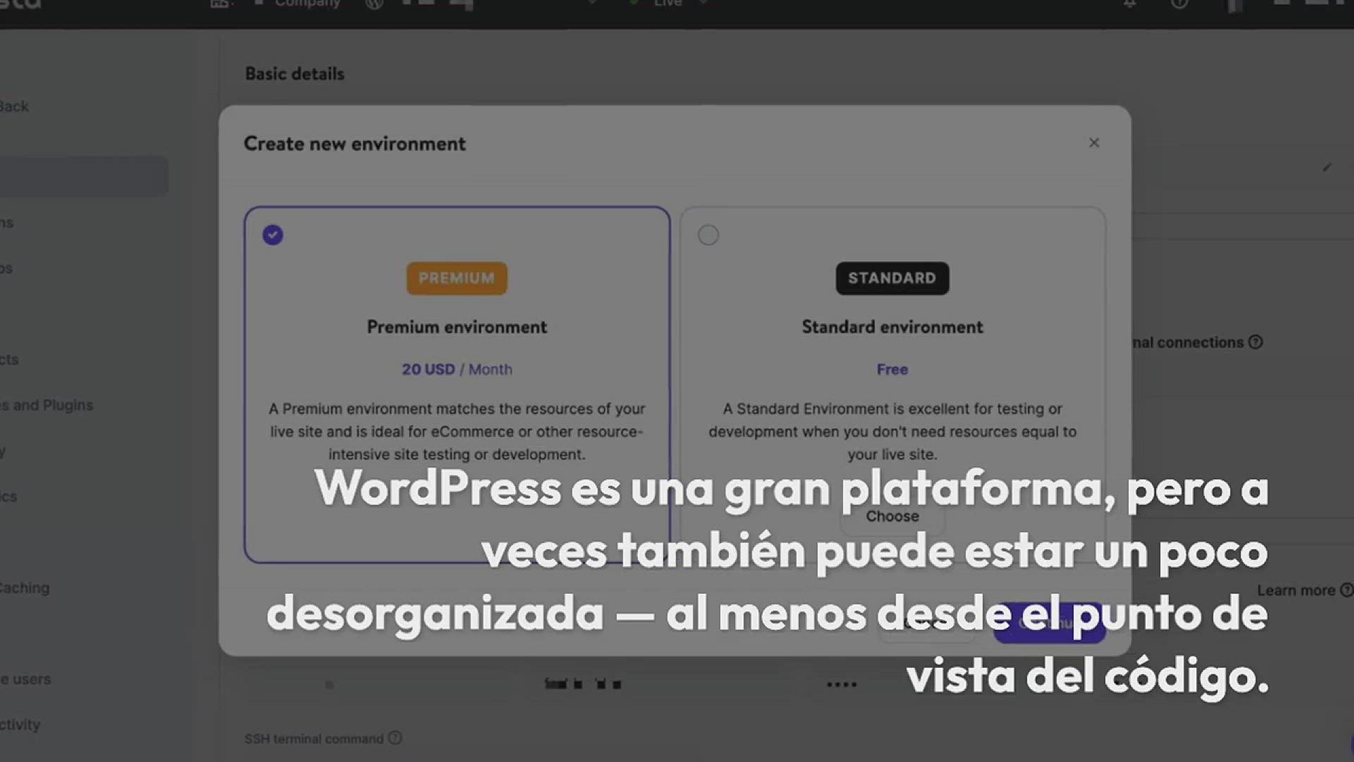
Task: Open the Company dropdown in top bar
Action: coord(307,4)
